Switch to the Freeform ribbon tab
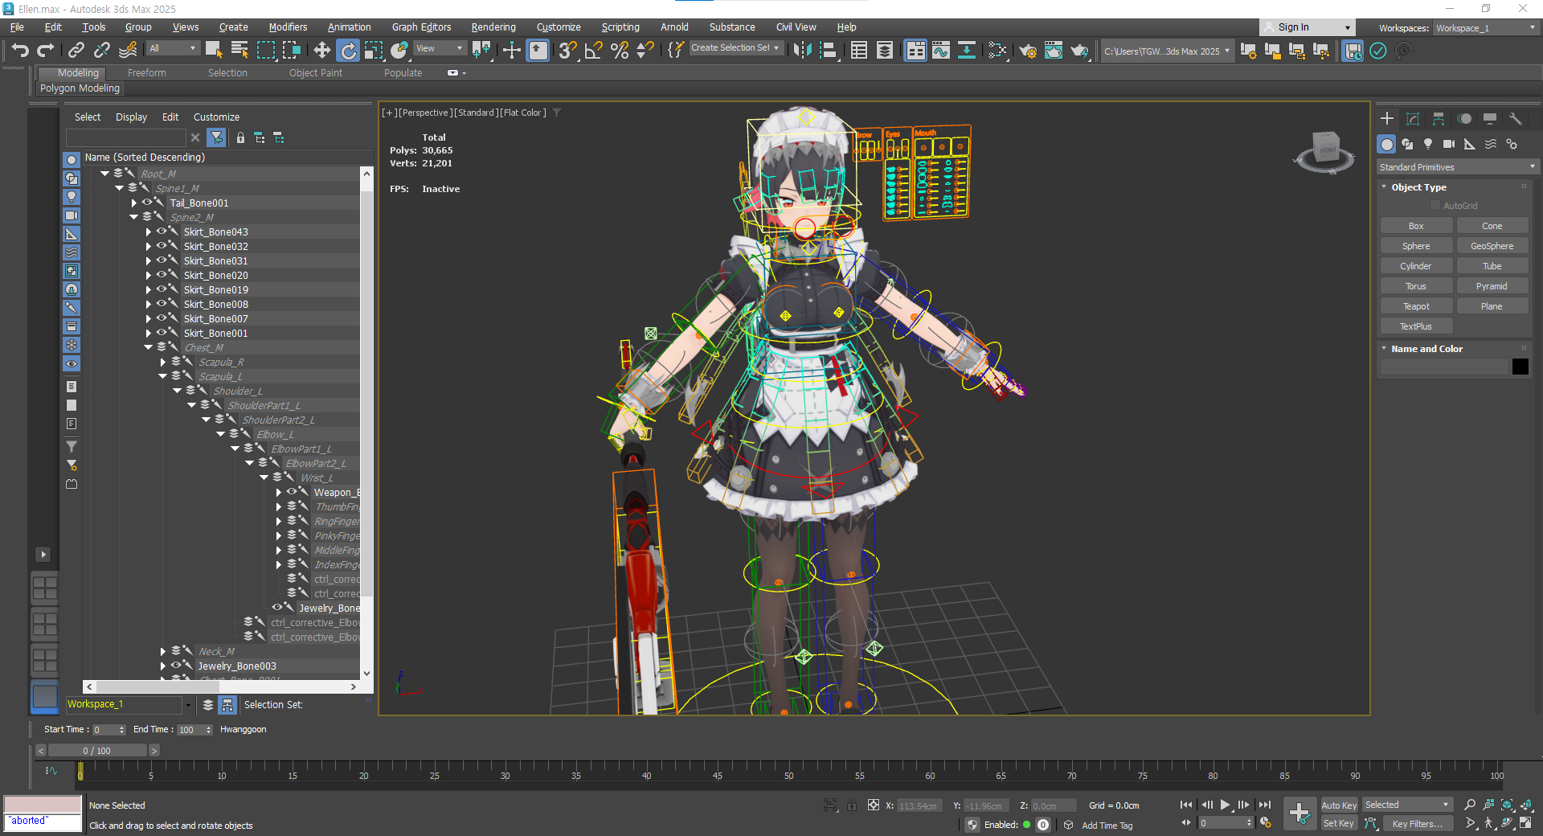The height and width of the screenshot is (836, 1543). 146,73
